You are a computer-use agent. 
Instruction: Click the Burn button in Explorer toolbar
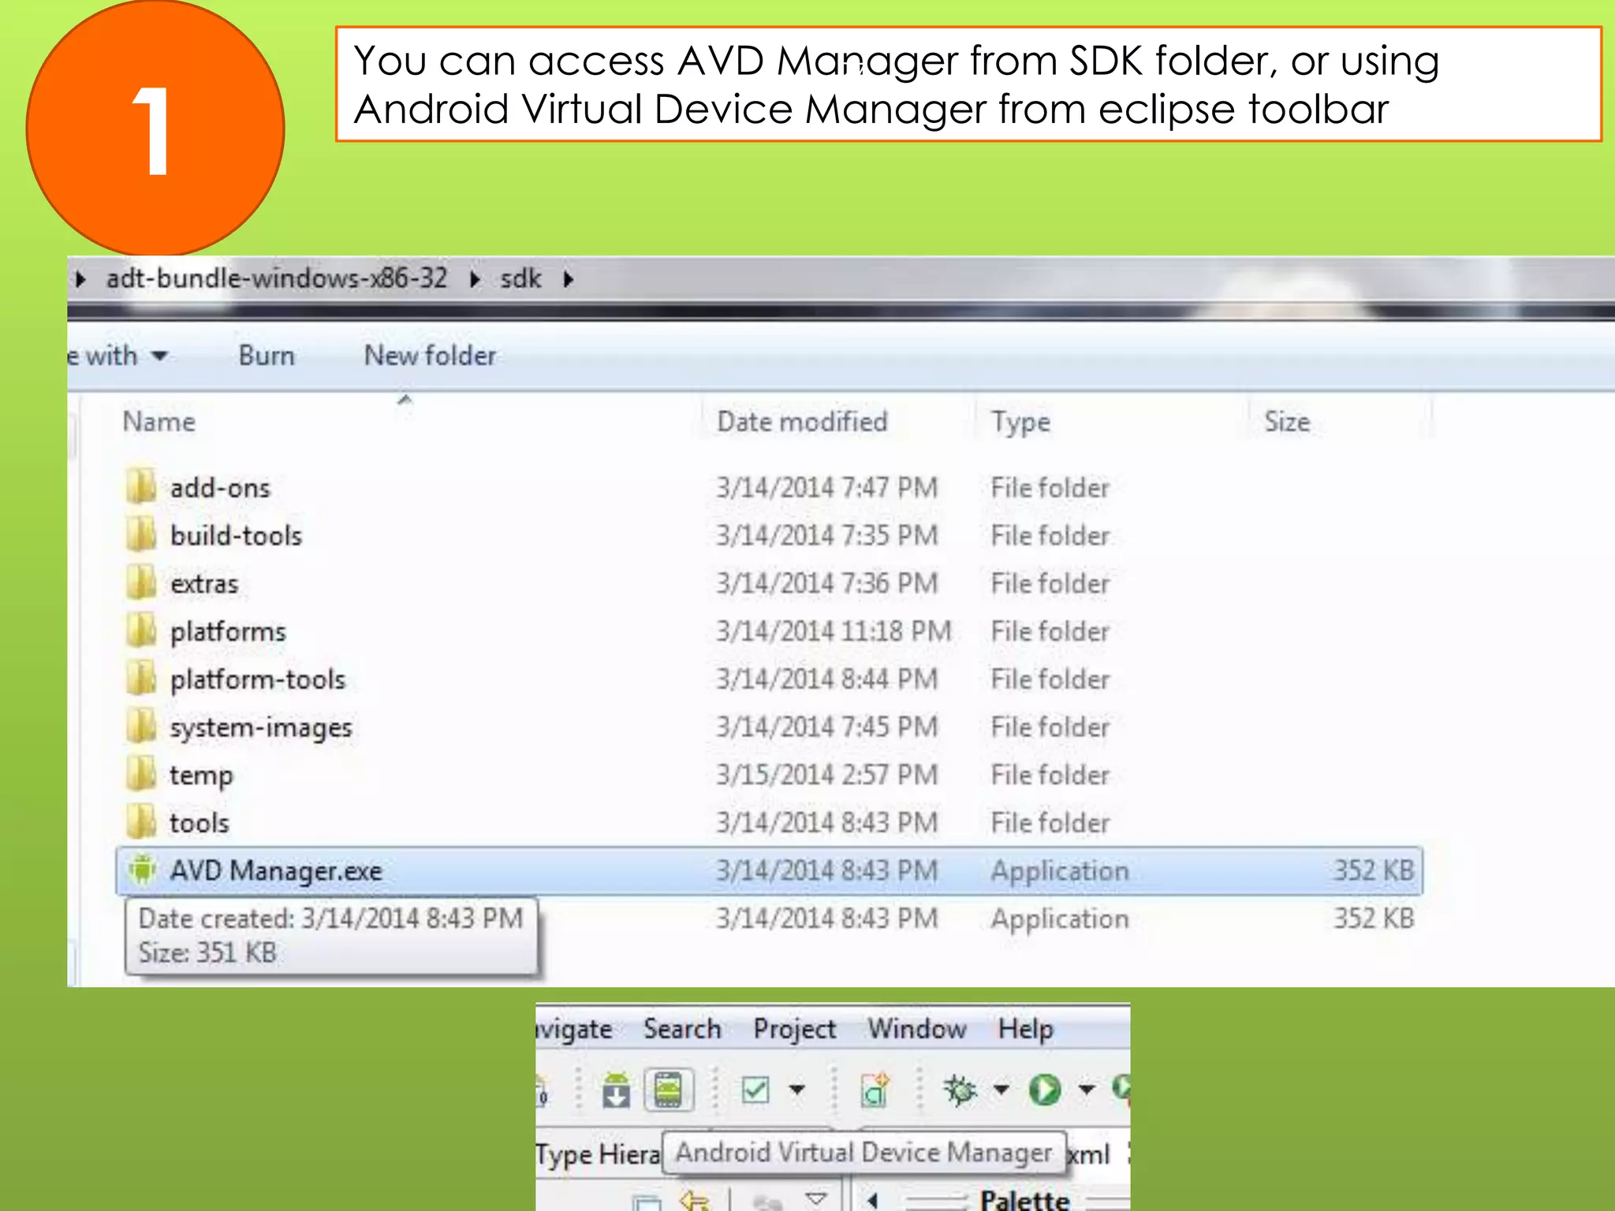click(x=267, y=356)
